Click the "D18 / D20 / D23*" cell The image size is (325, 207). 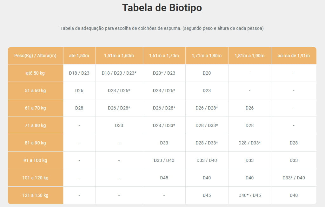pyautogui.click(x=119, y=73)
